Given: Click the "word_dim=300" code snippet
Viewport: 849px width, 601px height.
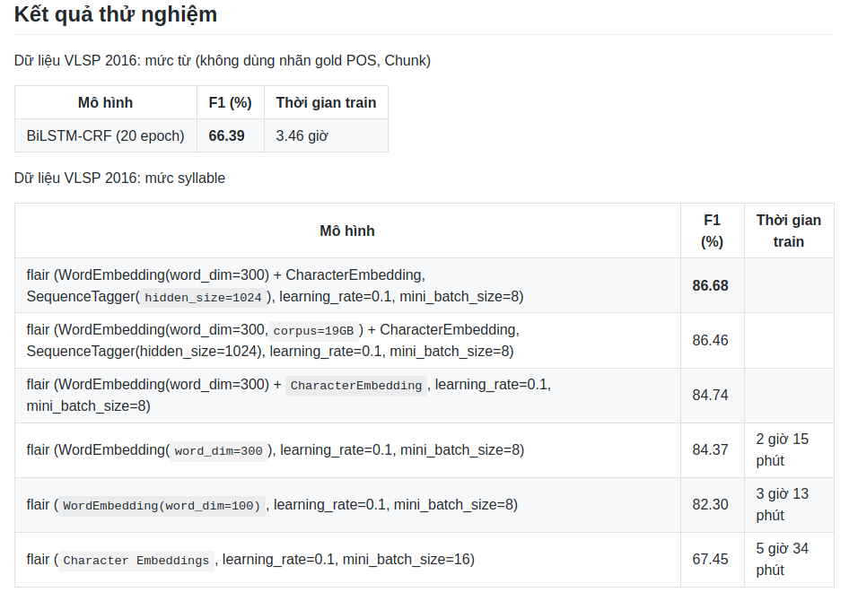Looking at the screenshot, I should pos(218,451).
